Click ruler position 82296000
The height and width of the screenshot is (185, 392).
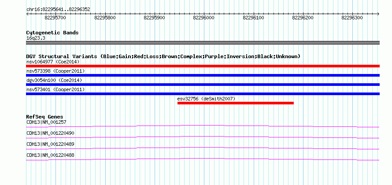click(x=204, y=18)
